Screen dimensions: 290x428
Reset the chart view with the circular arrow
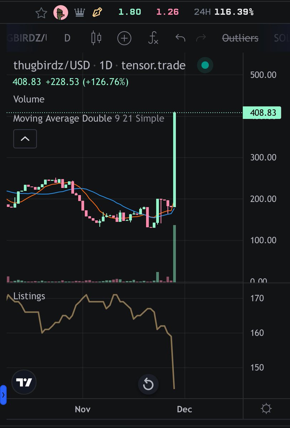(148, 384)
